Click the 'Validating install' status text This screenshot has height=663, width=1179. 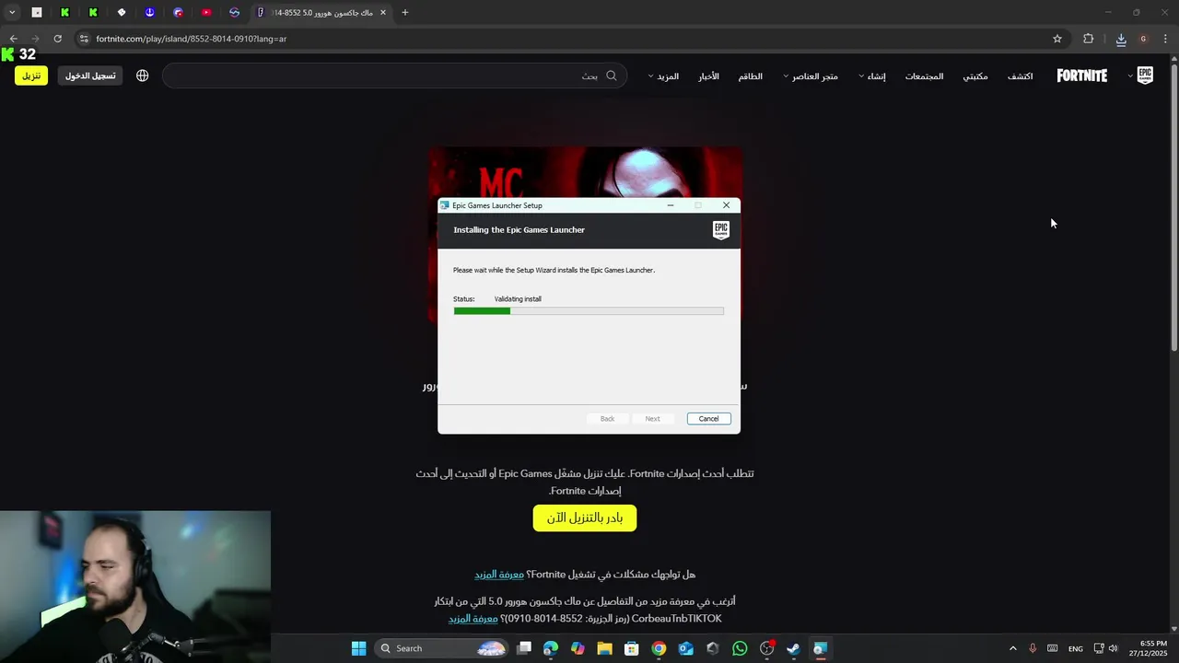[518, 299]
